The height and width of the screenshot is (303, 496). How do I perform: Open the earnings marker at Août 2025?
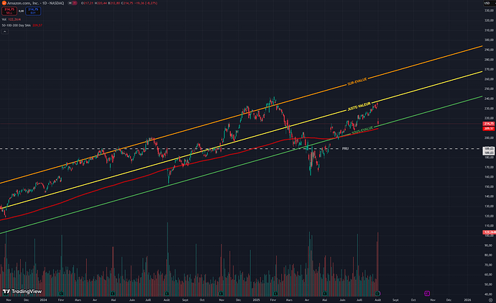click(377, 294)
